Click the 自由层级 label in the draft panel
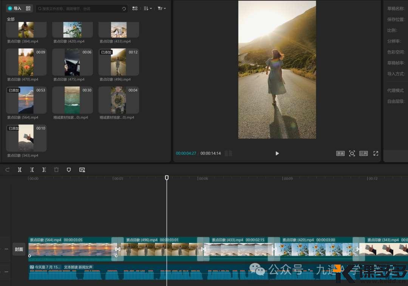Viewport: 408px width, 286px height. pos(396,101)
